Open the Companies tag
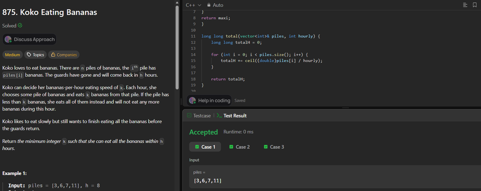Image resolution: width=481 pixels, height=191 pixels. point(64,55)
